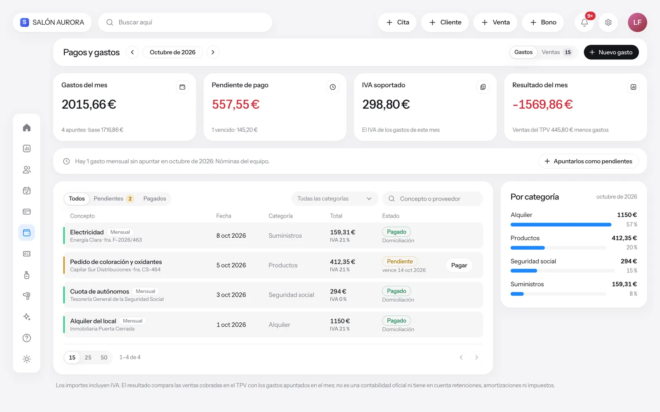Click the IVA soportado copy icon

coord(483,87)
